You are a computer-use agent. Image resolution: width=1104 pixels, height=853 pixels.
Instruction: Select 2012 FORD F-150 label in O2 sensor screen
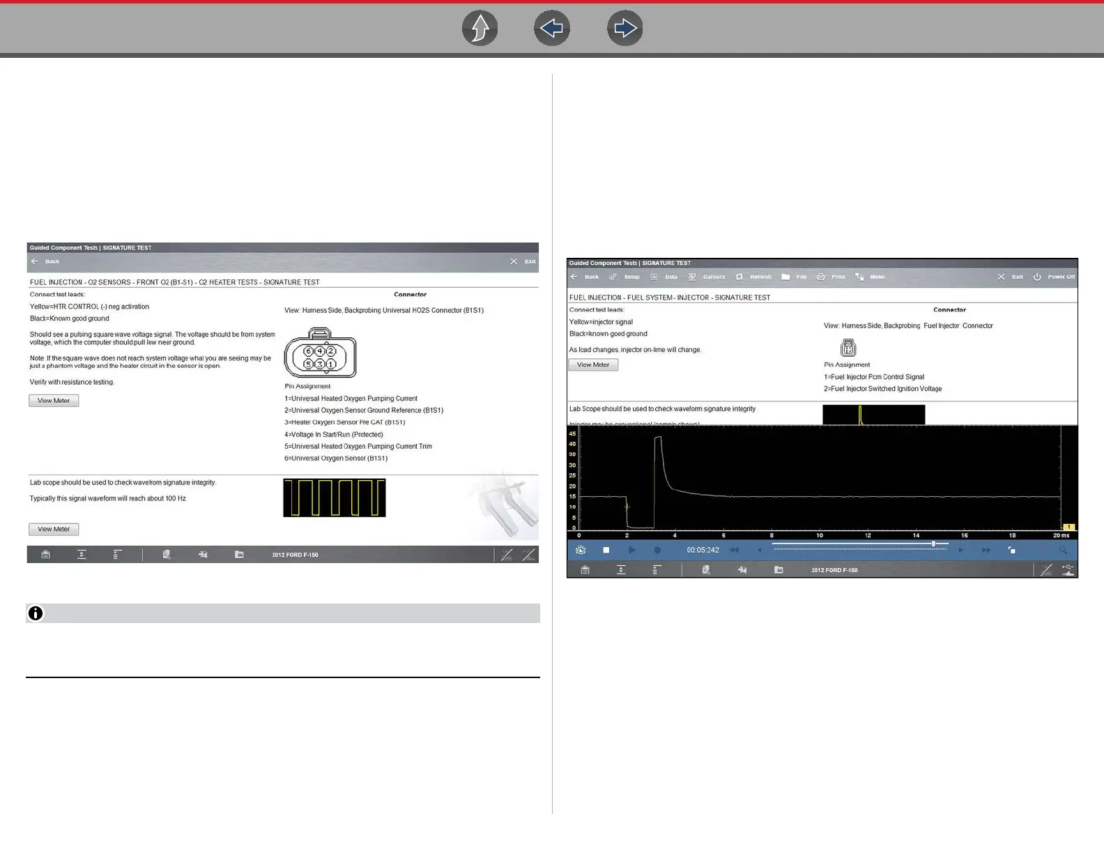click(295, 555)
